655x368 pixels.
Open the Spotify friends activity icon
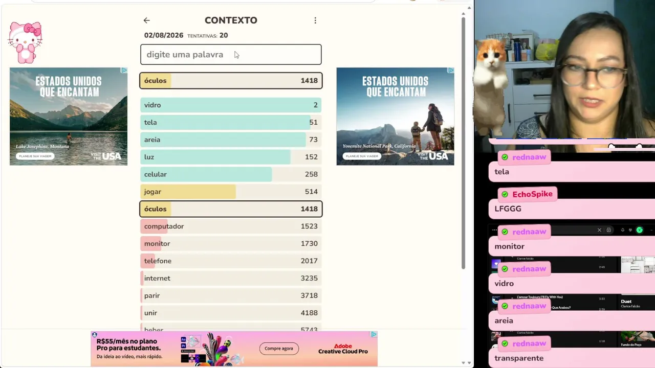[630, 230]
